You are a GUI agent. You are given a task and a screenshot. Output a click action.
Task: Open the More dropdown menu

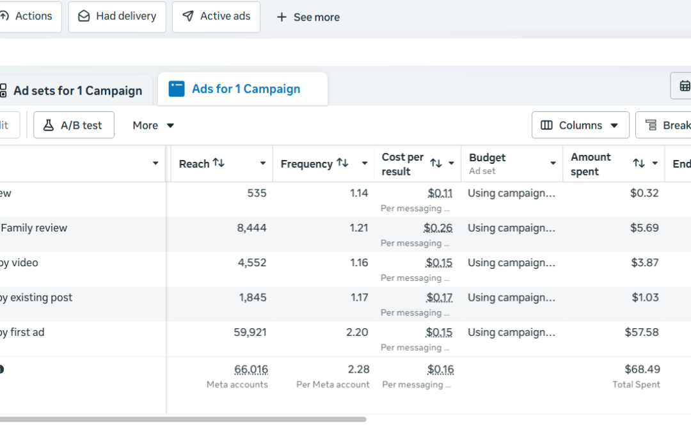(x=154, y=125)
